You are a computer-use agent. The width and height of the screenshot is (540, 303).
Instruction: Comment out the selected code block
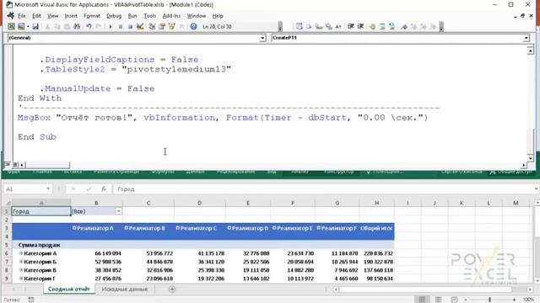point(382,26)
